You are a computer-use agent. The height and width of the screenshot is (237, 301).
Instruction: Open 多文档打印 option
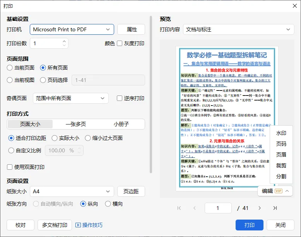[x=55, y=225]
